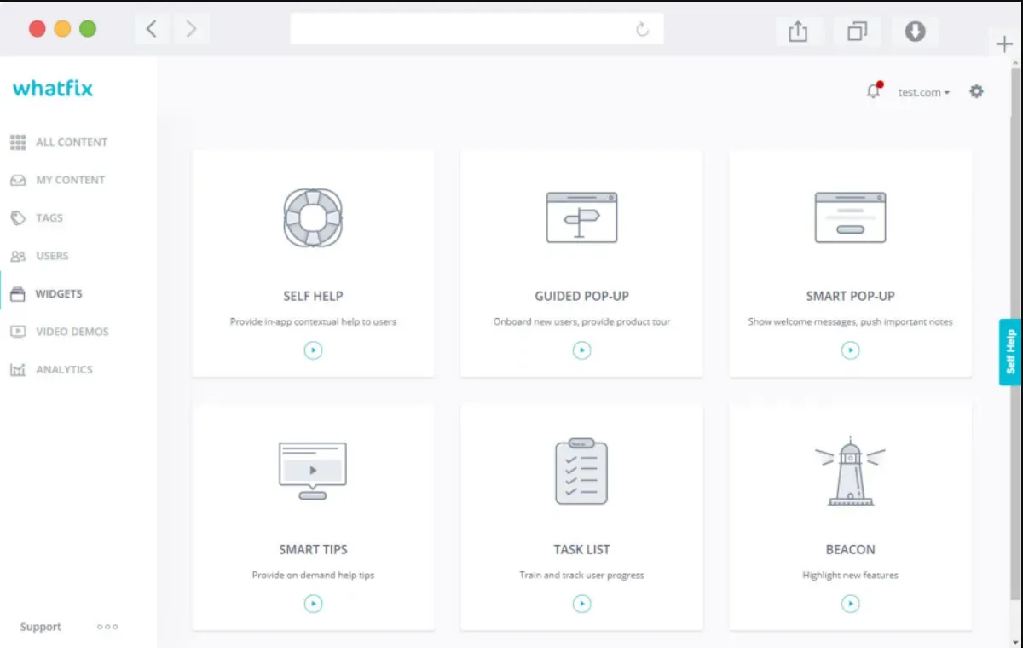Play the Beacon demo
The image size is (1023, 648).
point(850,603)
